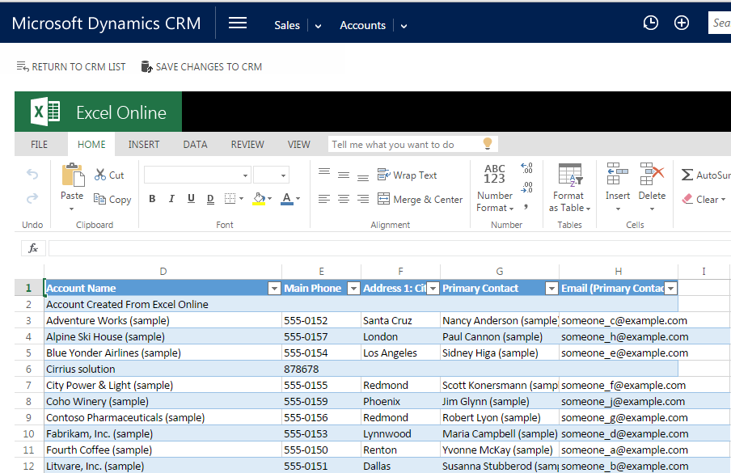
Task: Expand the Accounts dropdown chevron
Action: click(x=404, y=26)
